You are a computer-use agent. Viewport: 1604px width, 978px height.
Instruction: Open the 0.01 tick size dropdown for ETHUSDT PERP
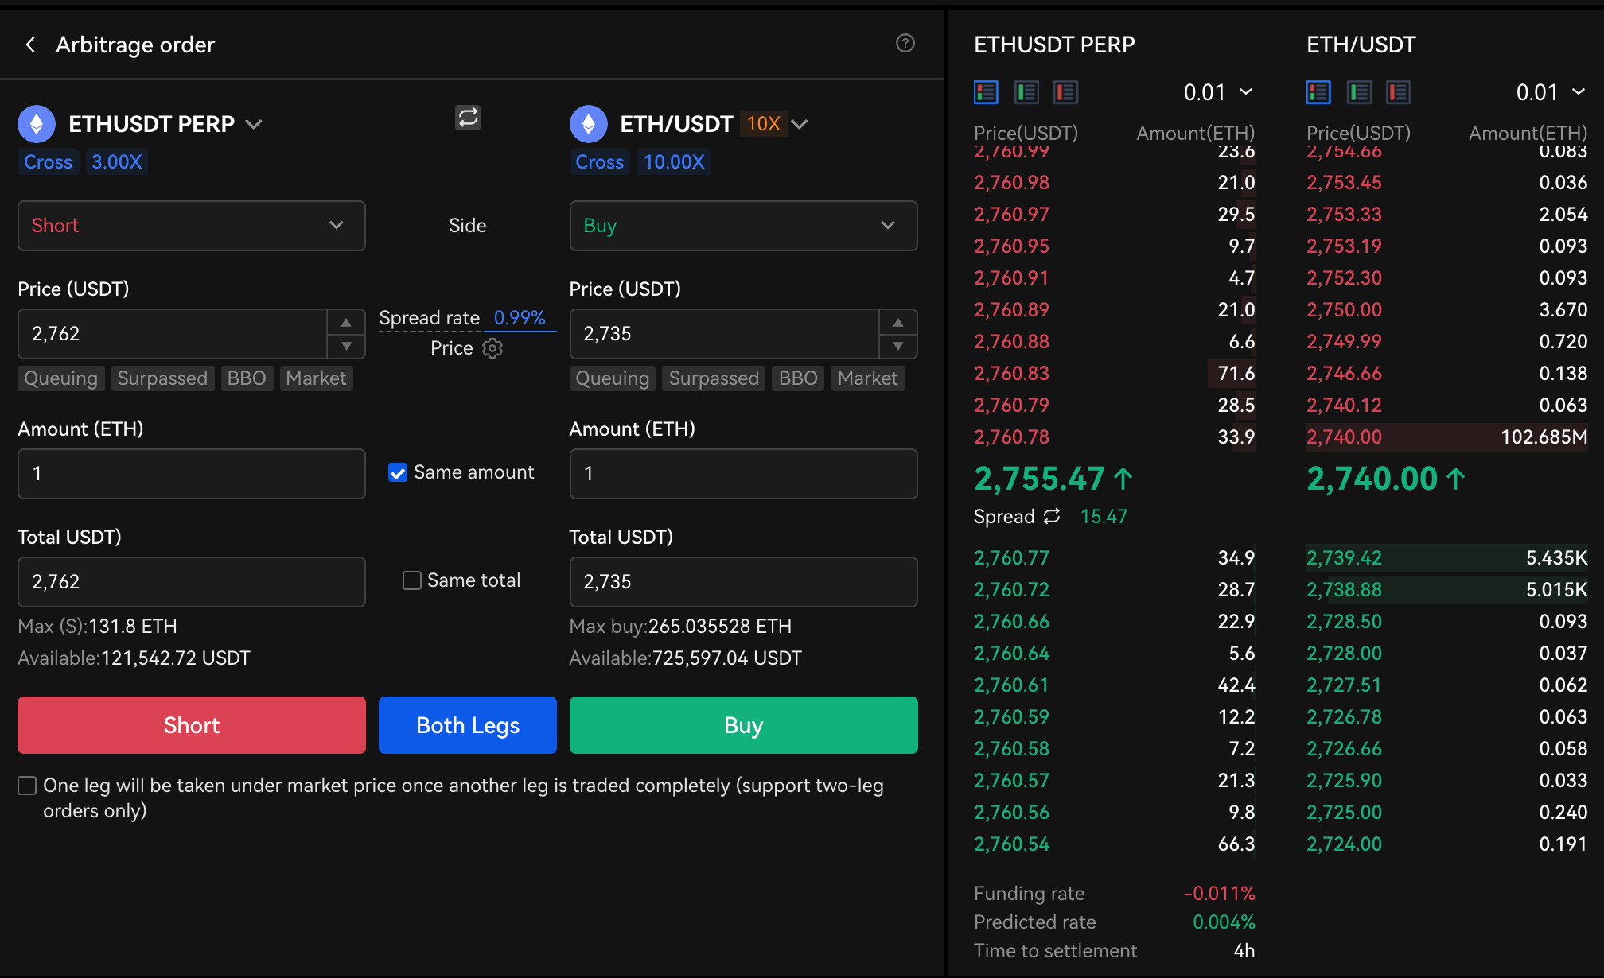point(1217,91)
